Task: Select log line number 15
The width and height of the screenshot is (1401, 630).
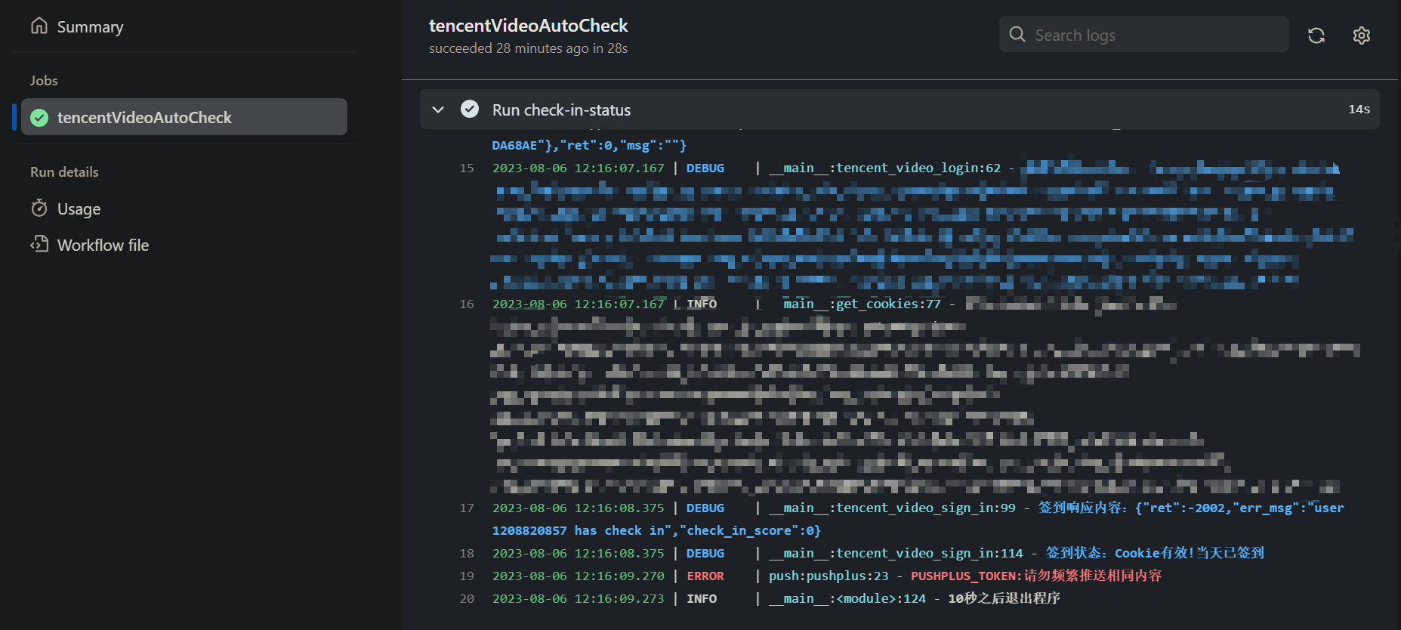Action: (467, 168)
